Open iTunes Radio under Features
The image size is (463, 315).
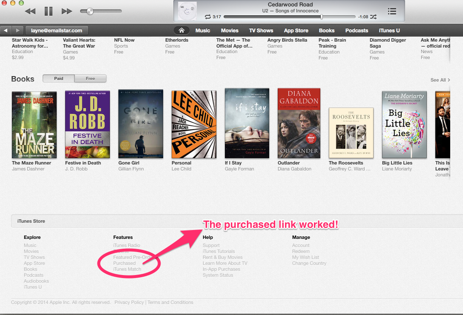(127, 245)
